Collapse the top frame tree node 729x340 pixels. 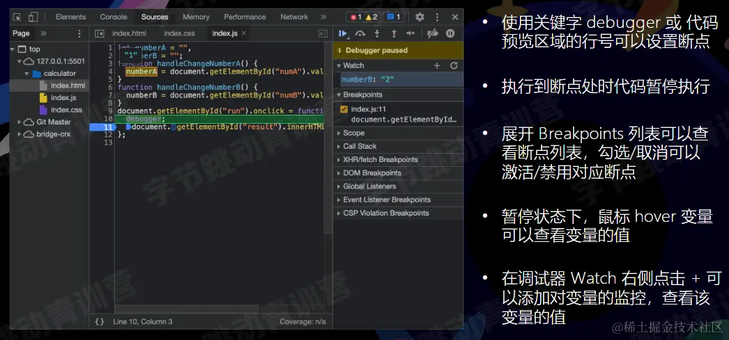coord(13,49)
